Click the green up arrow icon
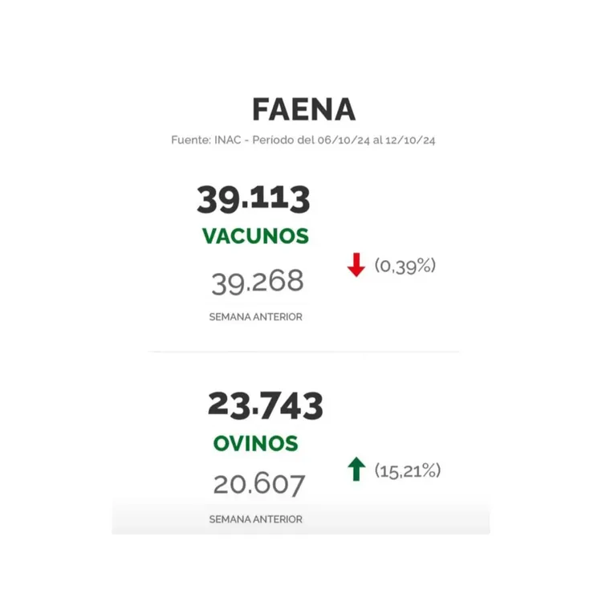The image size is (602, 602). pos(357,470)
